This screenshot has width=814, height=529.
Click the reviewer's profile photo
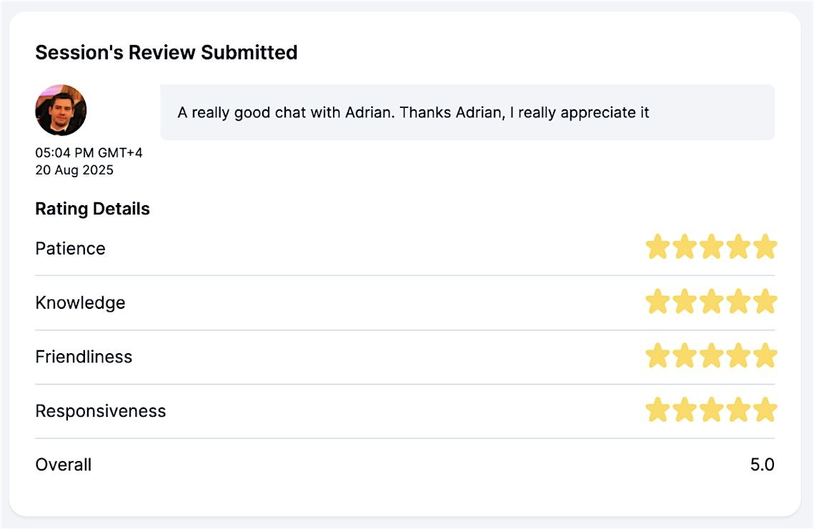pyautogui.click(x=61, y=110)
